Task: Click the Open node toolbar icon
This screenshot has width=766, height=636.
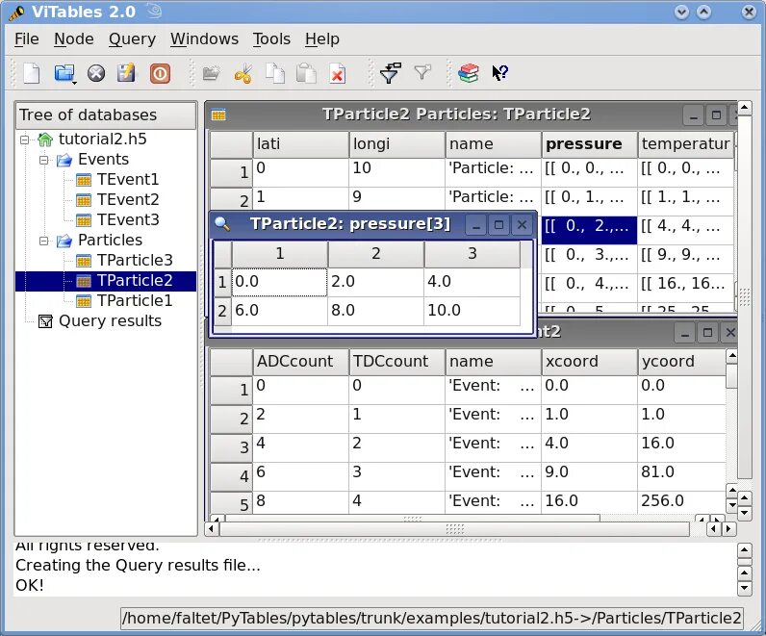Action: click(x=211, y=73)
